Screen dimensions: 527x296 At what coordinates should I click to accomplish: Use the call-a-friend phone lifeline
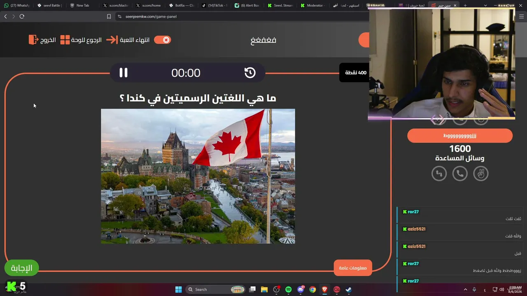[460, 173]
